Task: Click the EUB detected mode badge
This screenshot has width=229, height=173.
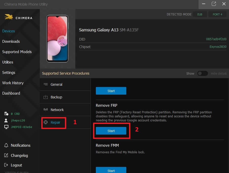Action: pyautogui.click(x=200, y=14)
